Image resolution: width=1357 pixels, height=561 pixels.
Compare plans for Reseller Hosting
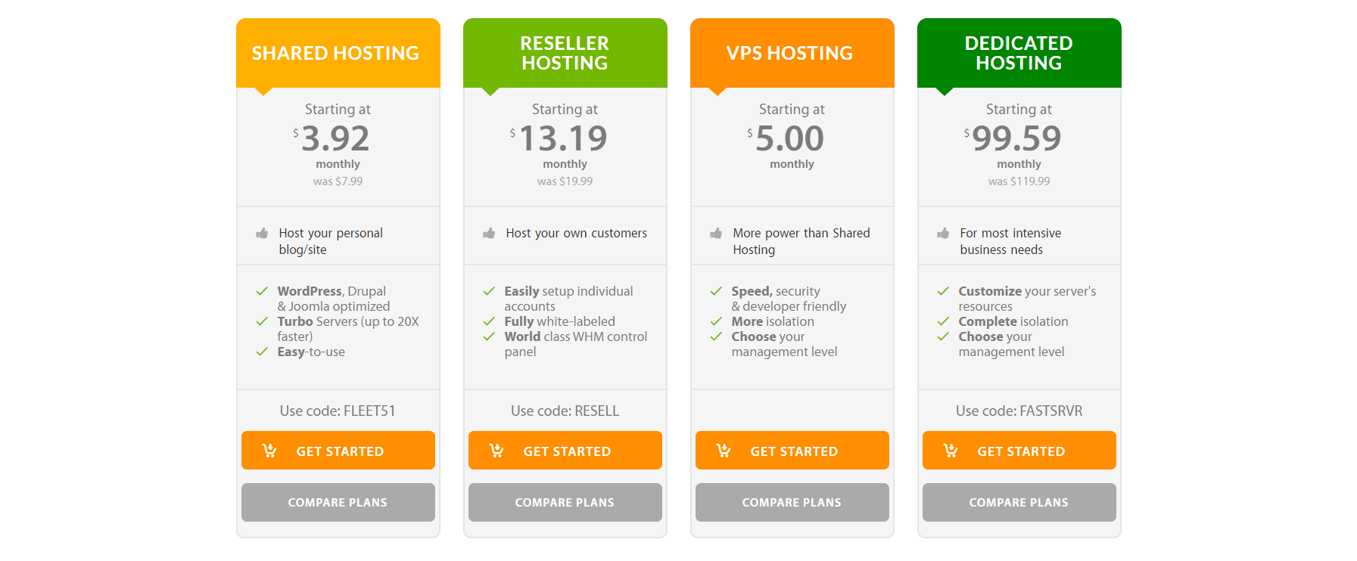tap(565, 502)
